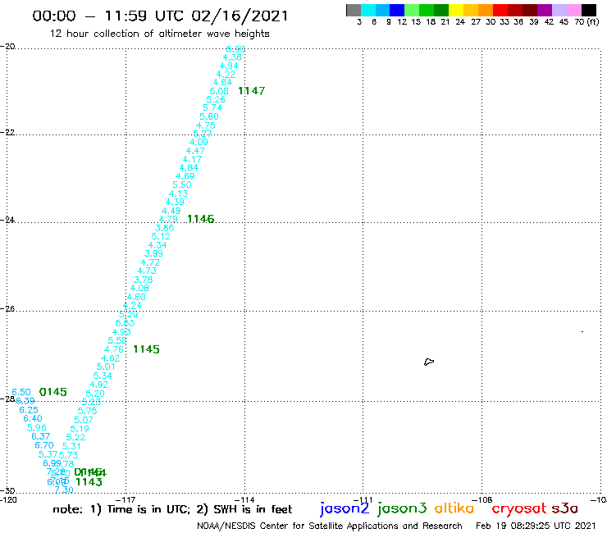Click the 5.58 wave height reading
The width and height of the screenshot is (607, 533).
tap(117, 340)
